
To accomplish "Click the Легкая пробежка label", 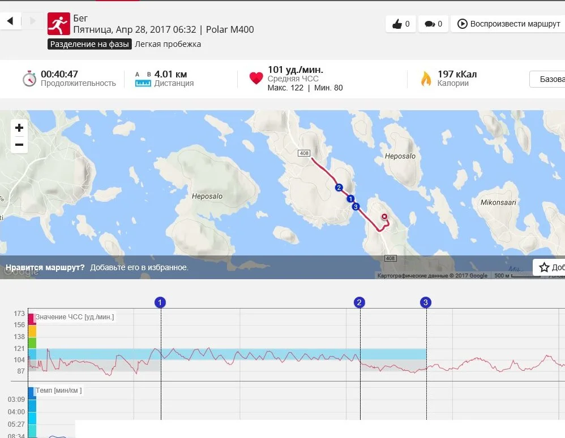I will pyautogui.click(x=168, y=44).
